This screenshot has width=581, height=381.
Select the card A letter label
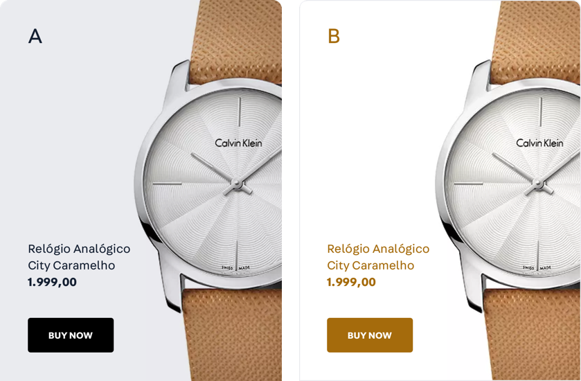(x=35, y=36)
